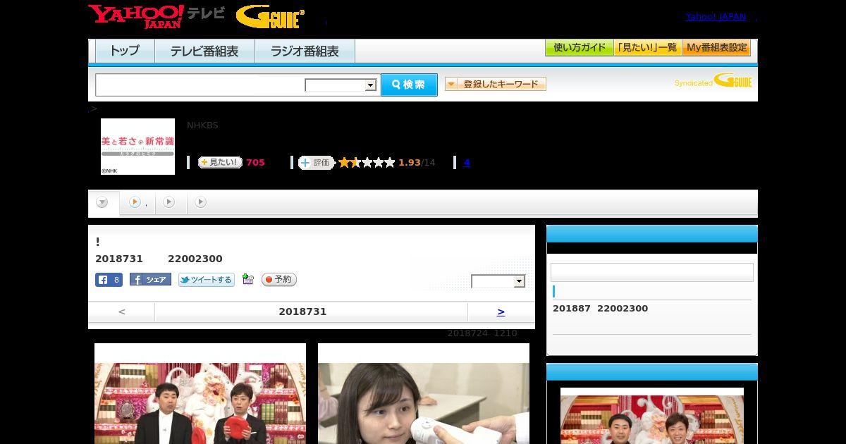Viewport: 846px width, 444px height.
Task: Select the first tab with down-arrow icon
Action: click(x=103, y=203)
